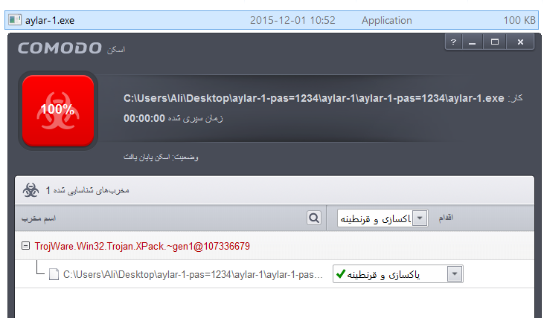Click the scanned file path ending aylar-1.exe
This screenshot has height=318, width=544.
(313, 98)
